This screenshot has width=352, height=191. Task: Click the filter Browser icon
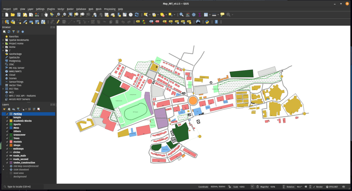13,32
